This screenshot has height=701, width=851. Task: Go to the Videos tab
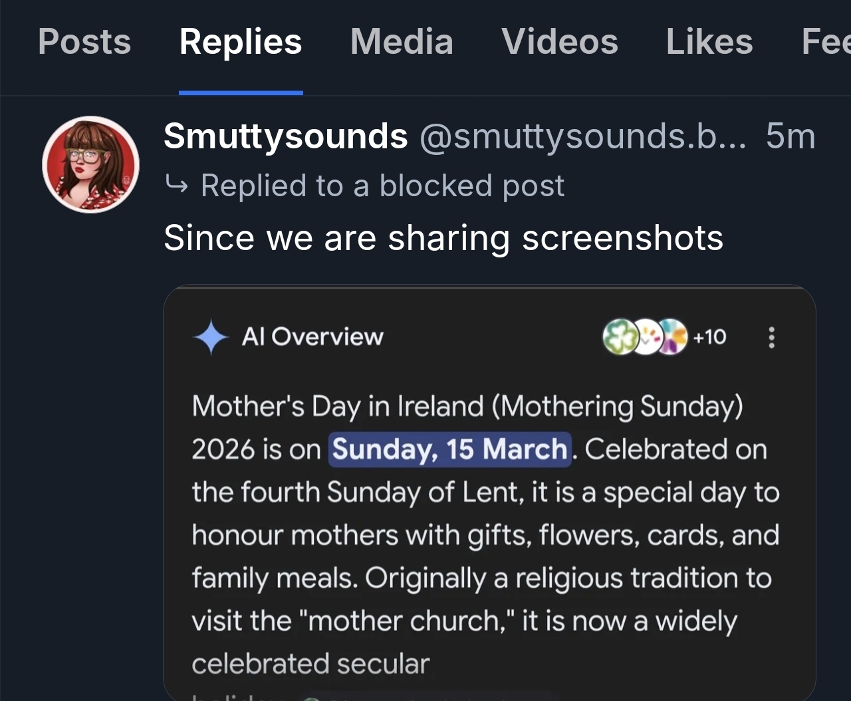(560, 42)
